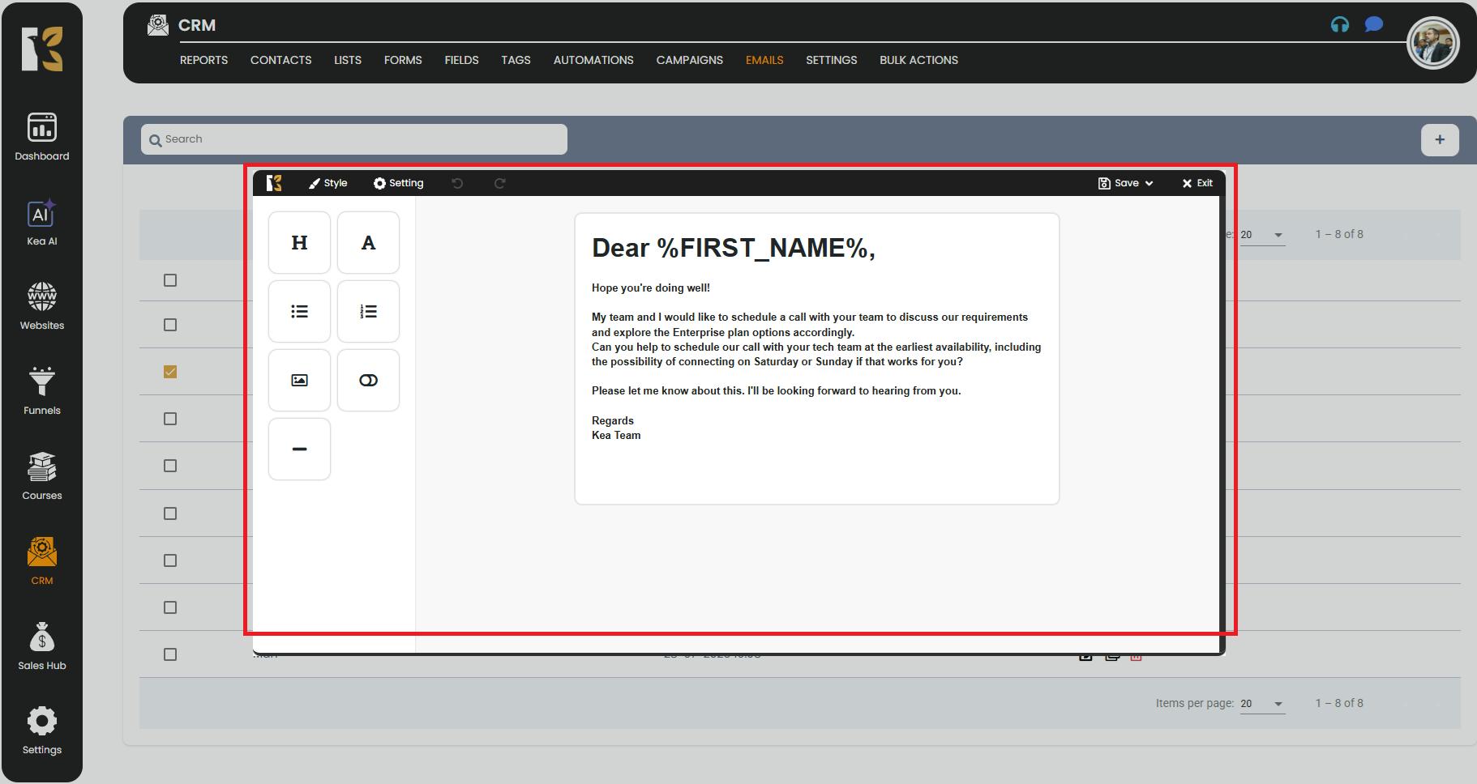Tick the last row checkbox
The height and width of the screenshot is (784, 1477).
[x=170, y=654]
